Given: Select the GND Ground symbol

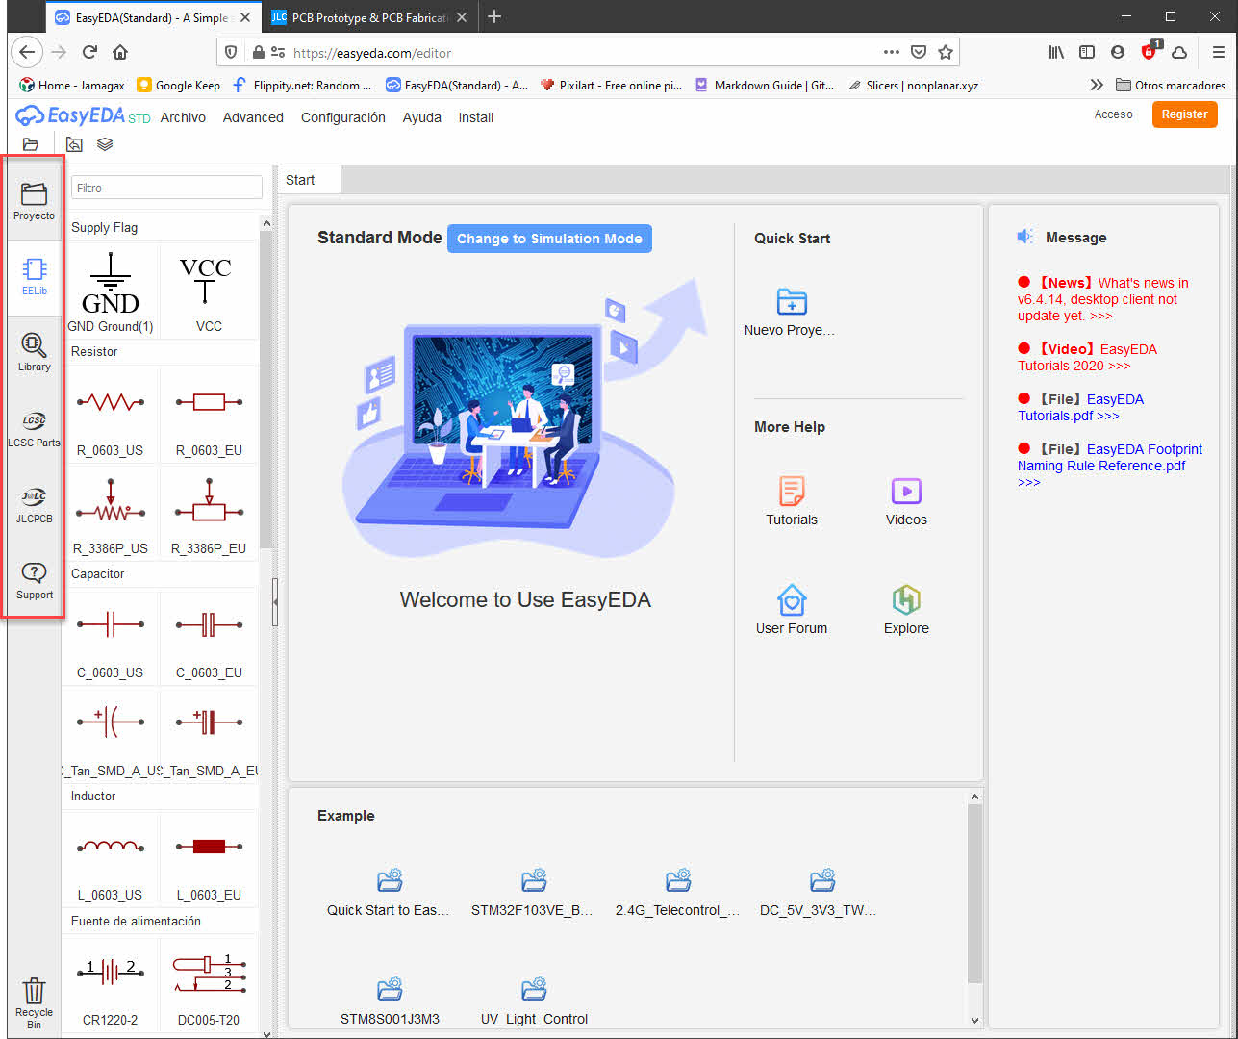Looking at the screenshot, I should [111, 291].
